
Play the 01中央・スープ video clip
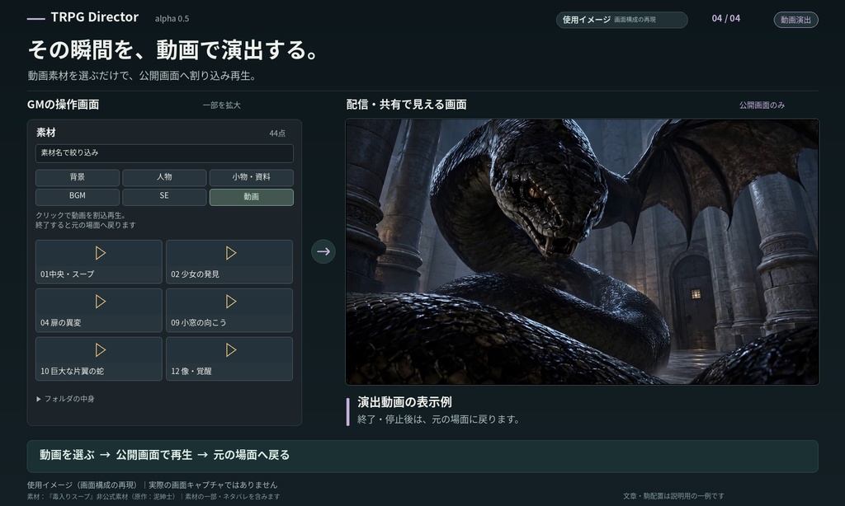[99, 261]
